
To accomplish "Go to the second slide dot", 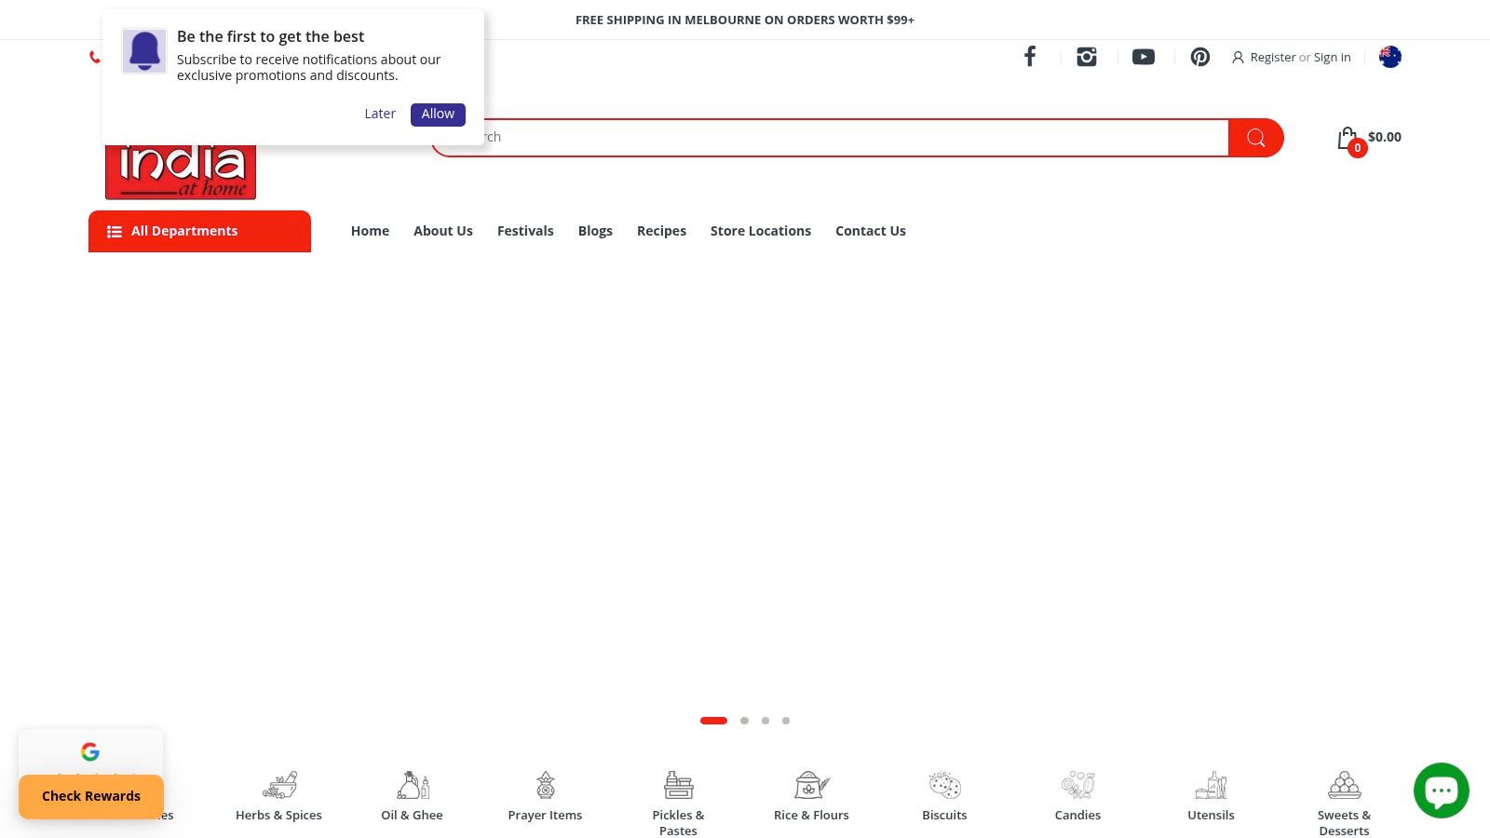I will click(744, 721).
